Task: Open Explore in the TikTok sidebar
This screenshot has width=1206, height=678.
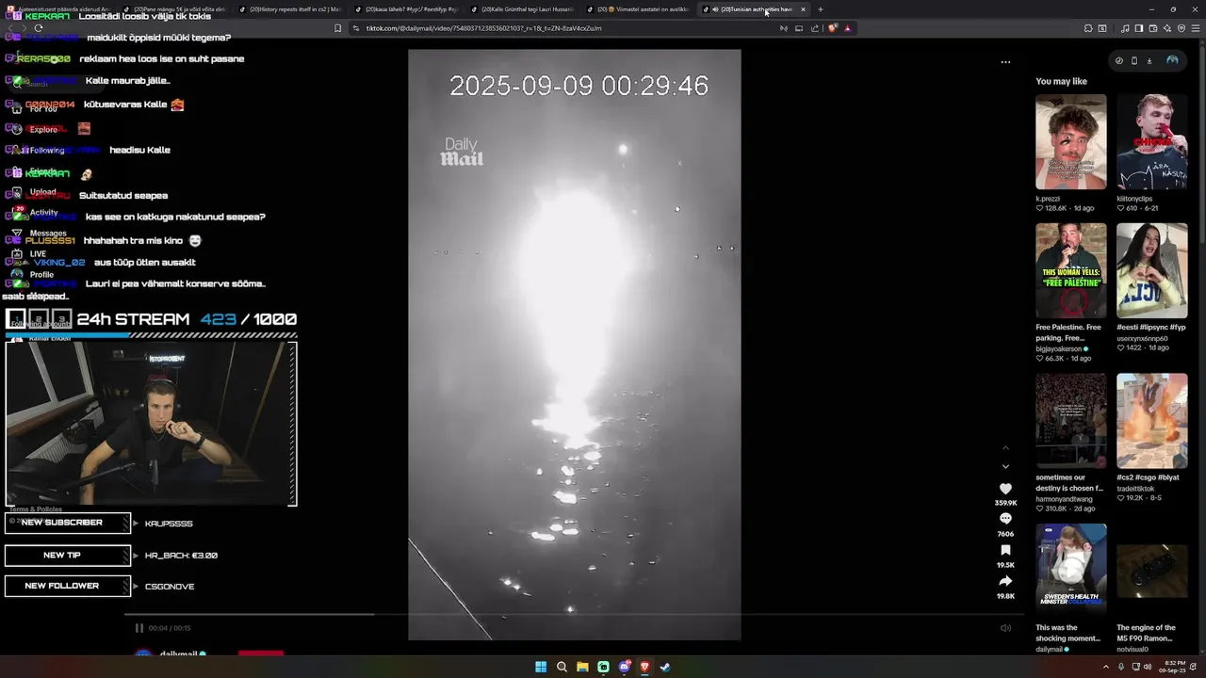Action: pos(43,129)
